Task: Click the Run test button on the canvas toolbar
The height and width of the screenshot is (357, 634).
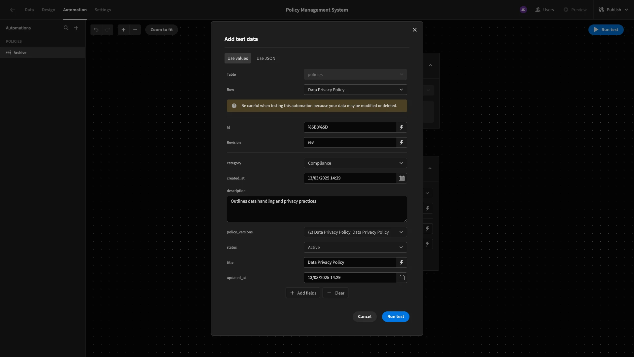Action: [606, 30]
